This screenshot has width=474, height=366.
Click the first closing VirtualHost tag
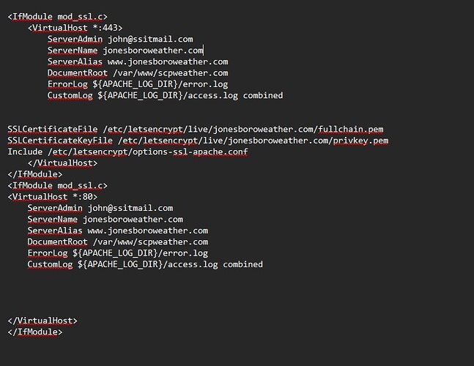[x=62, y=163]
